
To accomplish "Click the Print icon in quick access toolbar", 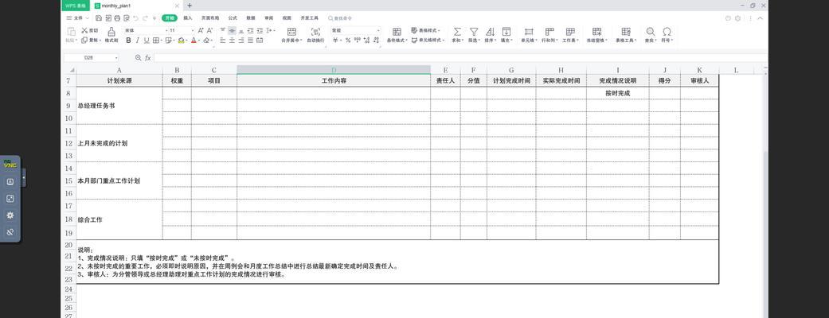I will pyautogui.click(x=117, y=18).
